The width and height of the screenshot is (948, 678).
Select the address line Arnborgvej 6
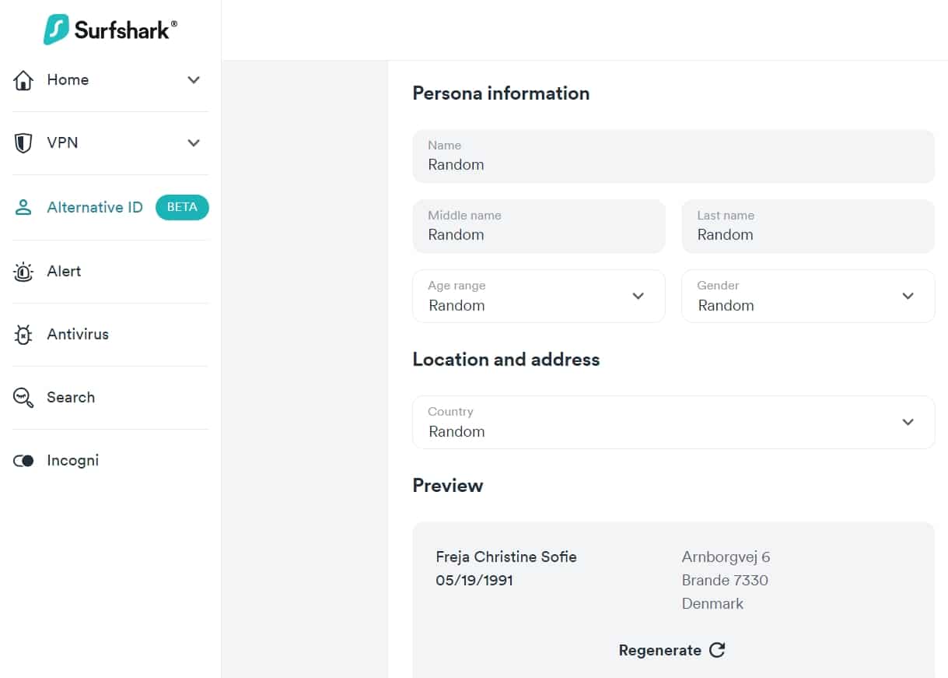click(726, 557)
